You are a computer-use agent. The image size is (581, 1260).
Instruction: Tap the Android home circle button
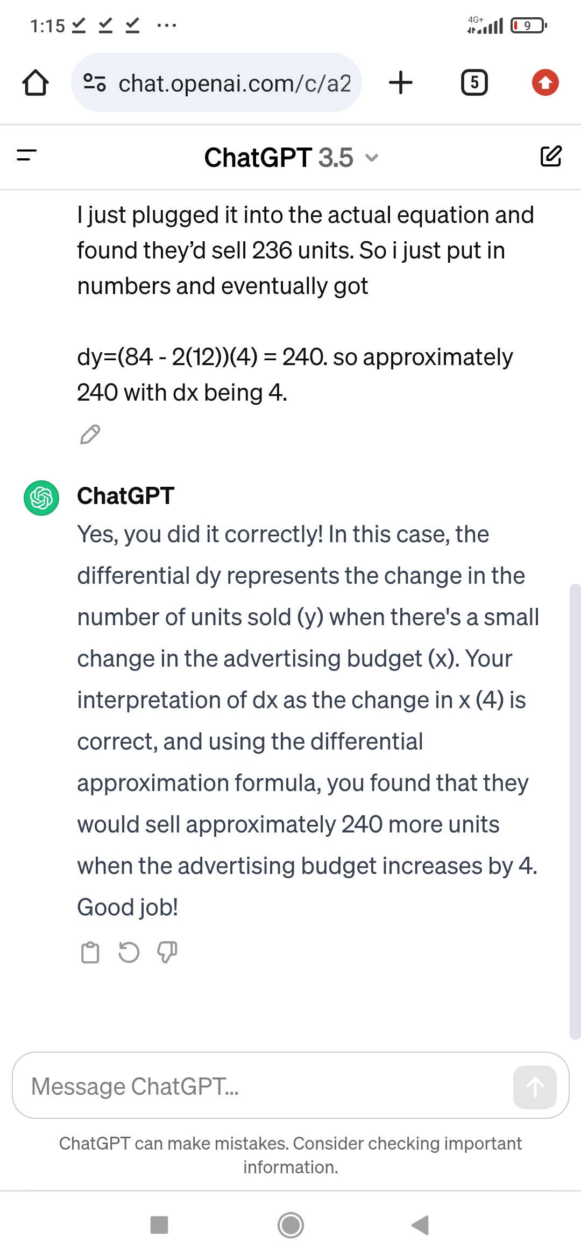pyautogui.click(x=290, y=1225)
